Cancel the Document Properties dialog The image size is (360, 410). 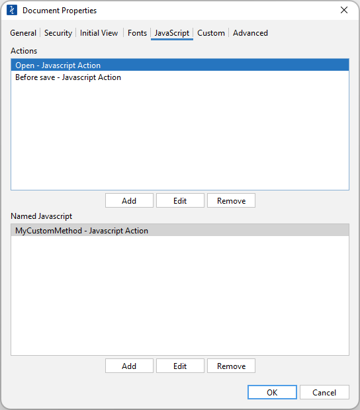click(324, 392)
